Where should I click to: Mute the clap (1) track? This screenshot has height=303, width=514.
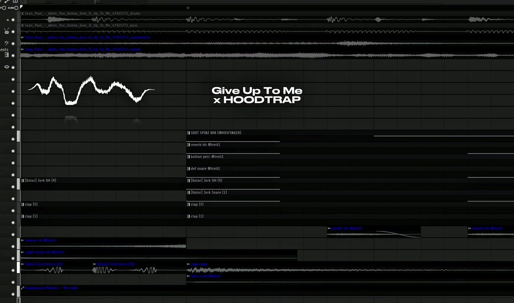coord(13,222)
